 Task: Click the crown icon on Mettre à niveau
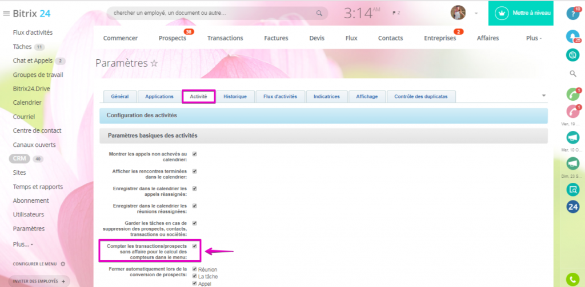pyautogui.click(x=502, y=14)
